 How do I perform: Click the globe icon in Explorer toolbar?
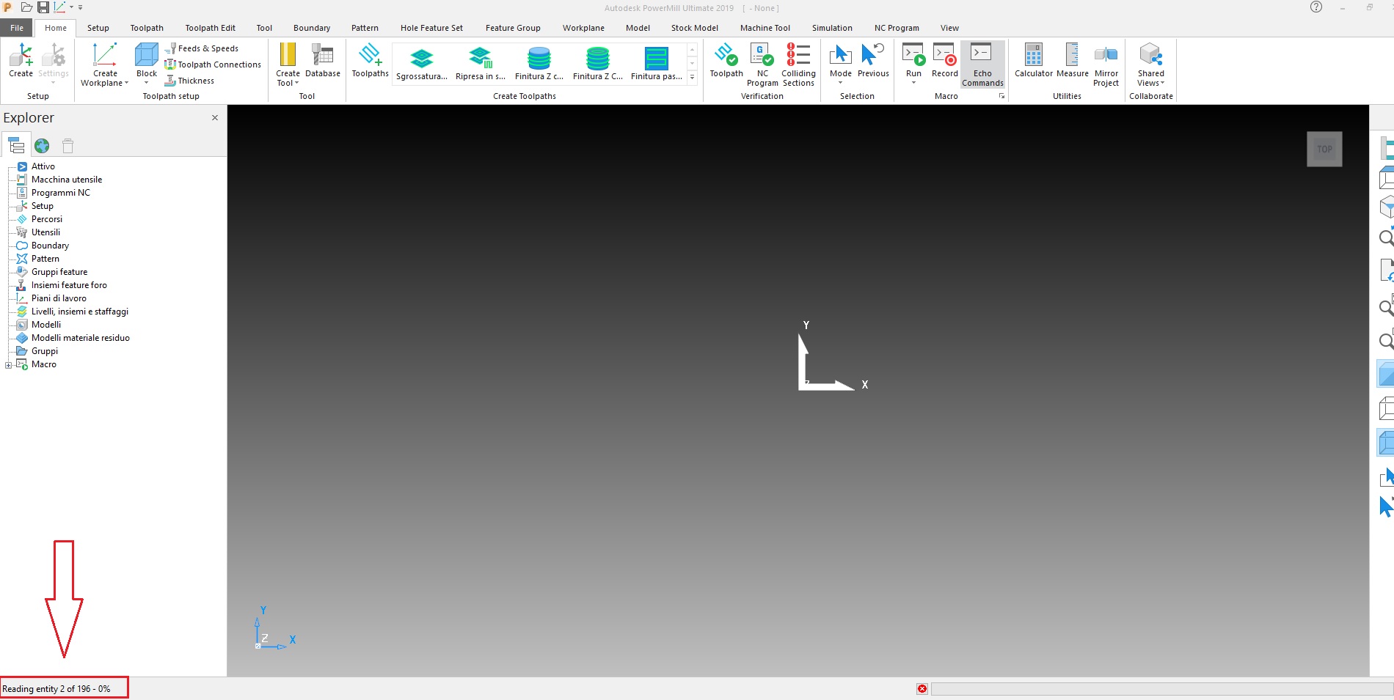point(42,146)
